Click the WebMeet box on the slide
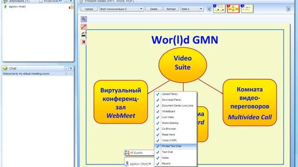This screenshot has width=298, height=167. pos(121,102)
